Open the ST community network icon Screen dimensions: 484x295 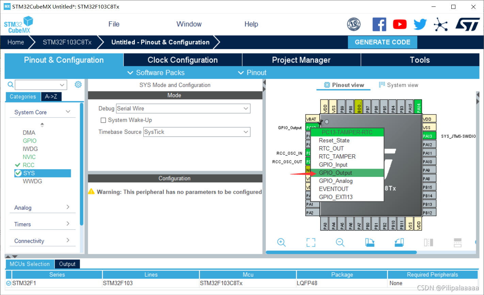pos(441,24)
